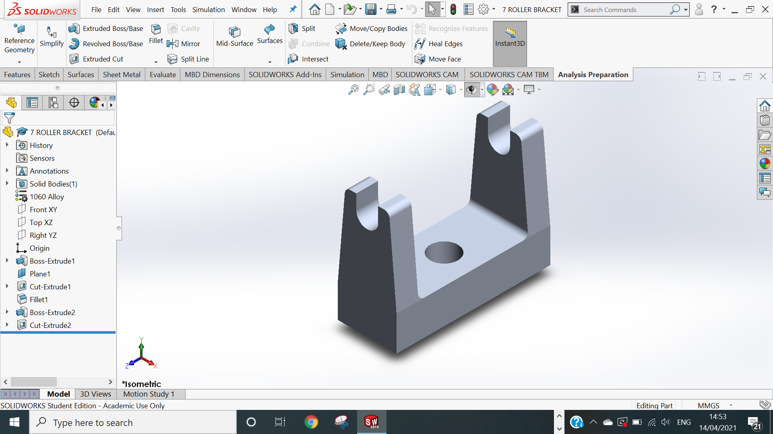Image resolution: width=773 pixels, height=434 pixels.
Task: Choose the Split Line tool
Action: [x=188, y=59]
